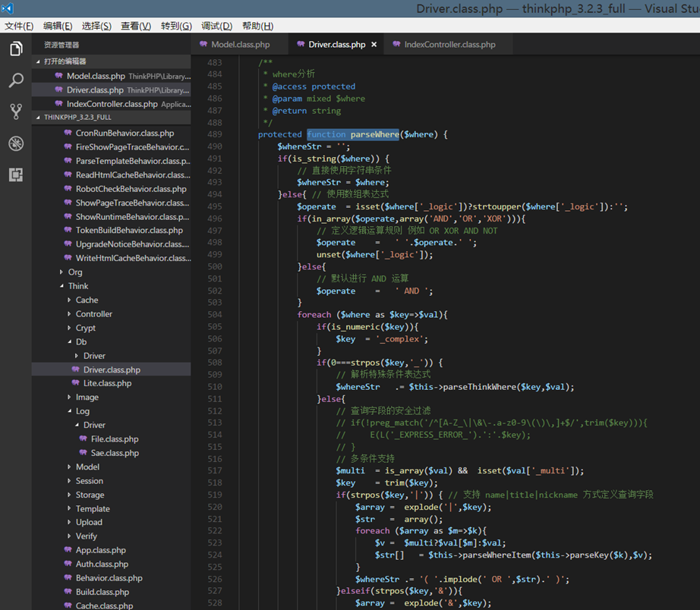Open File.class.php under Log Driver

[111, 439]
